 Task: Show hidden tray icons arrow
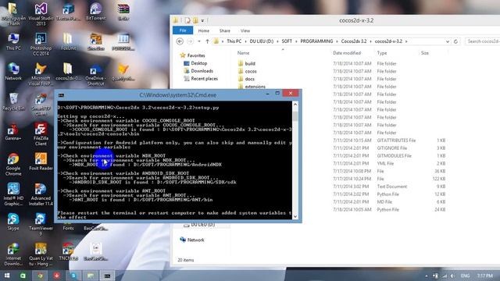point(427,276)
